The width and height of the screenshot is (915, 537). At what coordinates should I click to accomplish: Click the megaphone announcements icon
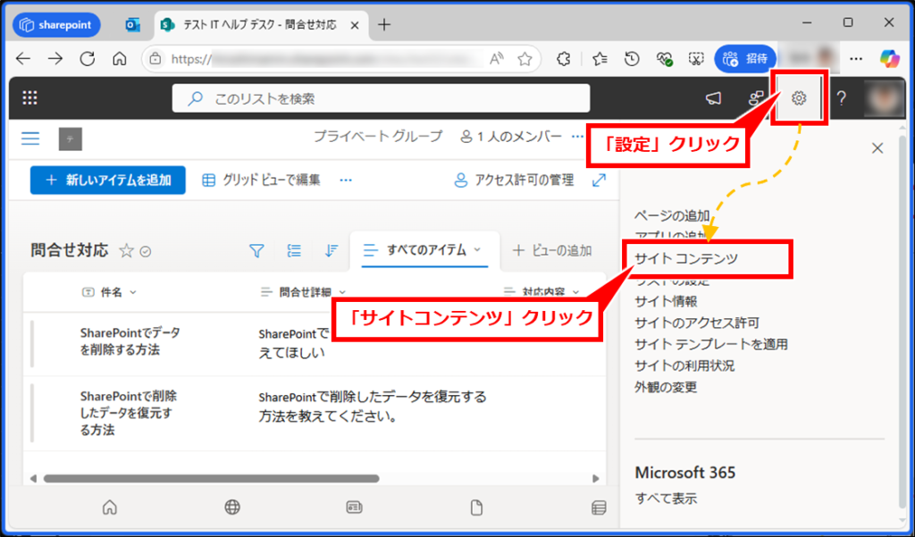713,98
